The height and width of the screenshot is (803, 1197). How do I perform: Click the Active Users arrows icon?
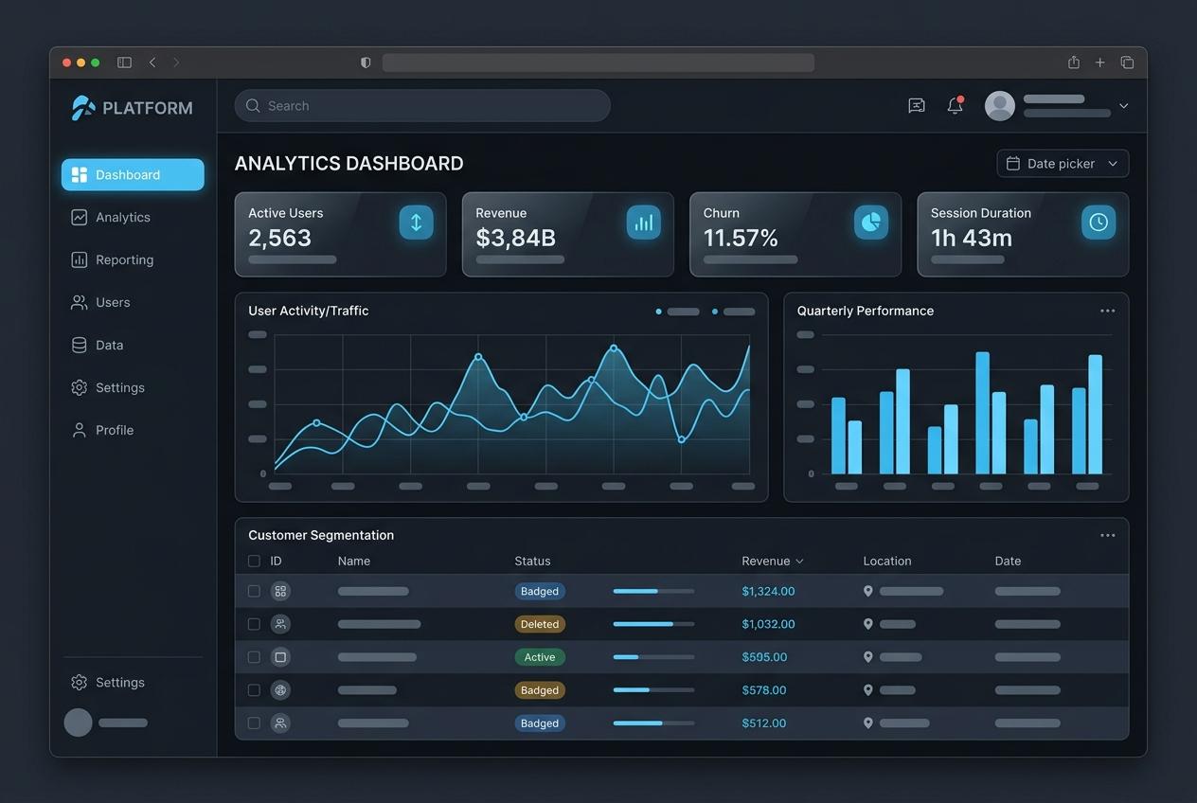[416, 223]
